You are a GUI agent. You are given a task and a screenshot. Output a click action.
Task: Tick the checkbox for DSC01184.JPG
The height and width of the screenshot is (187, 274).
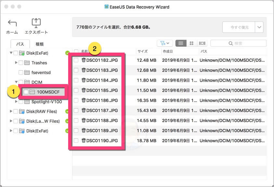[x=76, y=80]
